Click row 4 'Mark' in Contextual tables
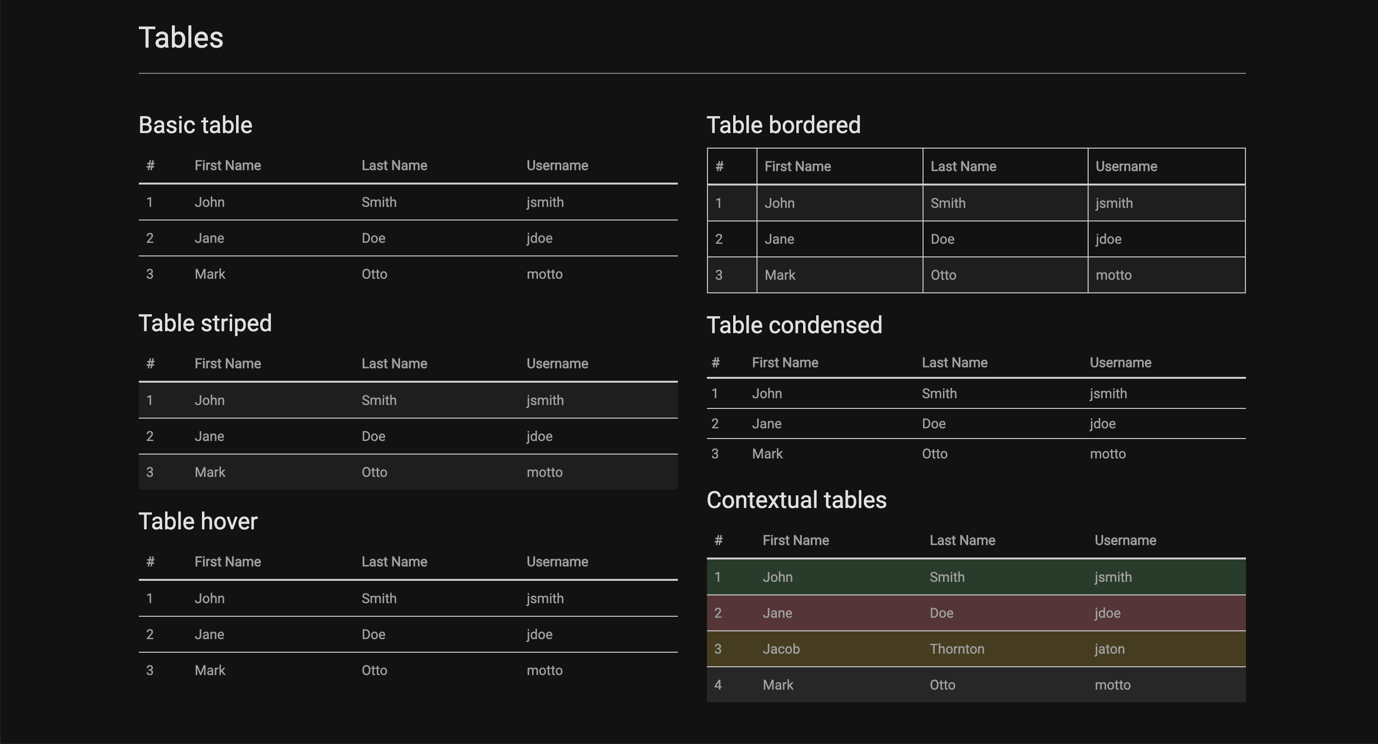The height and width of the screenshot is (744, 1378). pyautogui.click(x=778, y=685)
